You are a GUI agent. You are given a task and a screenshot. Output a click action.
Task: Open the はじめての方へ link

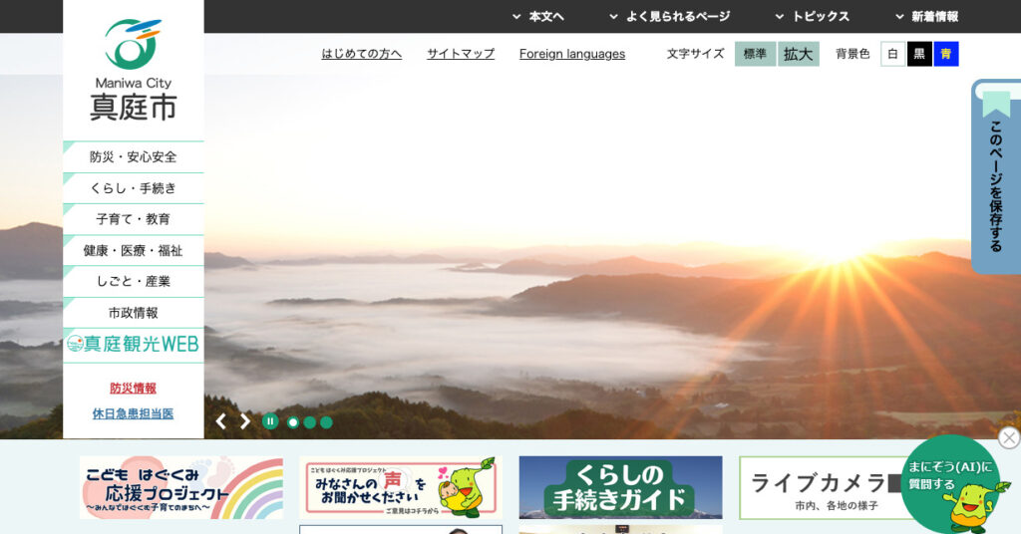pos(361,54)
